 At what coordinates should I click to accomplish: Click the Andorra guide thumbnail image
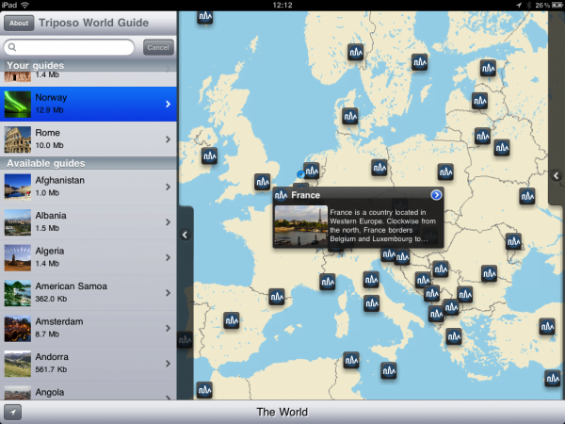coord(17,364)
